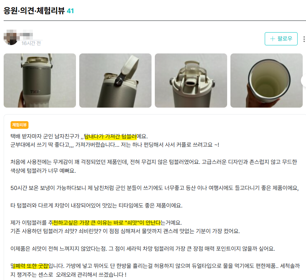Follow the reviewer with 팔로우 button
306x280 pixels.
click(281, 39)
